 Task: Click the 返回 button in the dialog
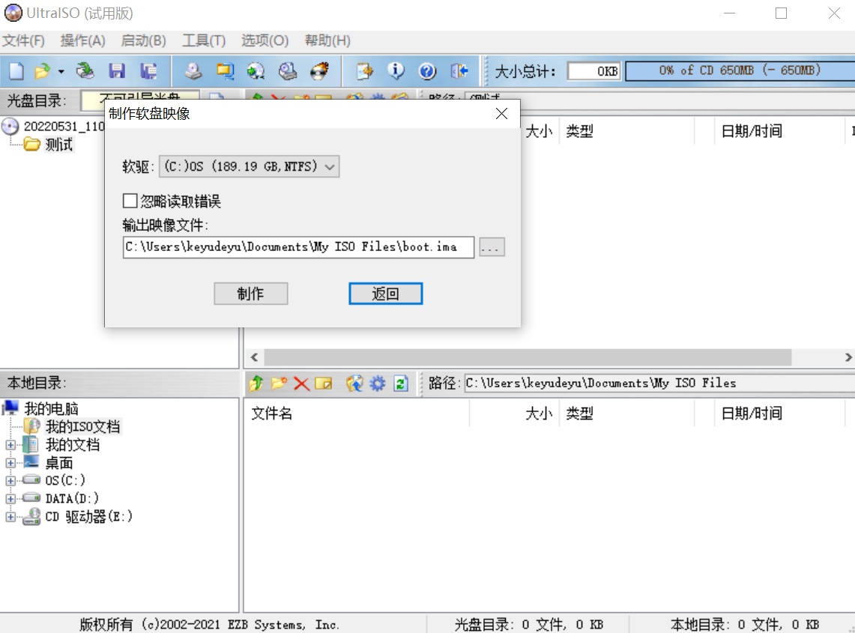pos(385,293)
